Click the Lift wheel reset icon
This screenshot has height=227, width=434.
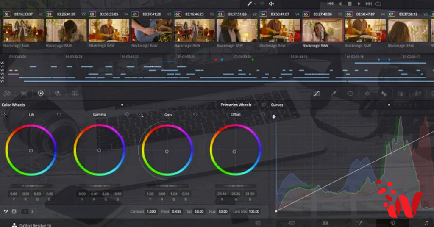tap(58, 115)
